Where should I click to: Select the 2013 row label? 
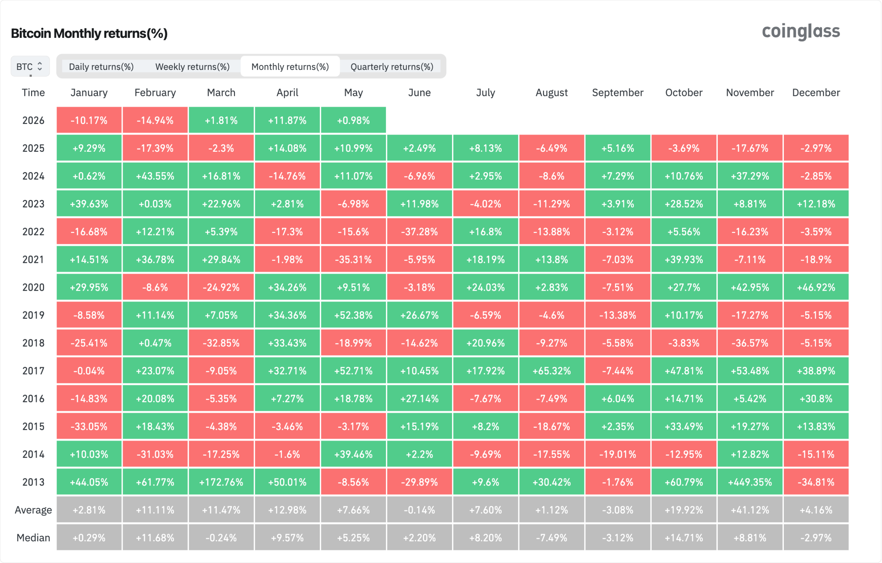[x=33, y=482]
